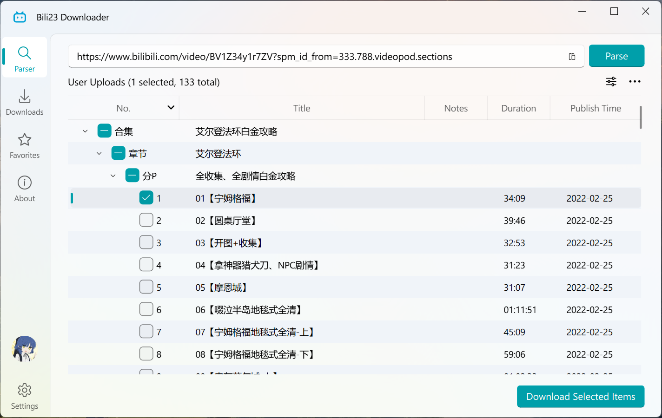Check the checkbox for item 8
This screenshot has width=662, height=418.
point(146,354)
